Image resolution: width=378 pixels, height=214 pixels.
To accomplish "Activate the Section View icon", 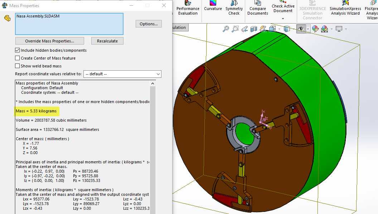I will tap(253, 29).
